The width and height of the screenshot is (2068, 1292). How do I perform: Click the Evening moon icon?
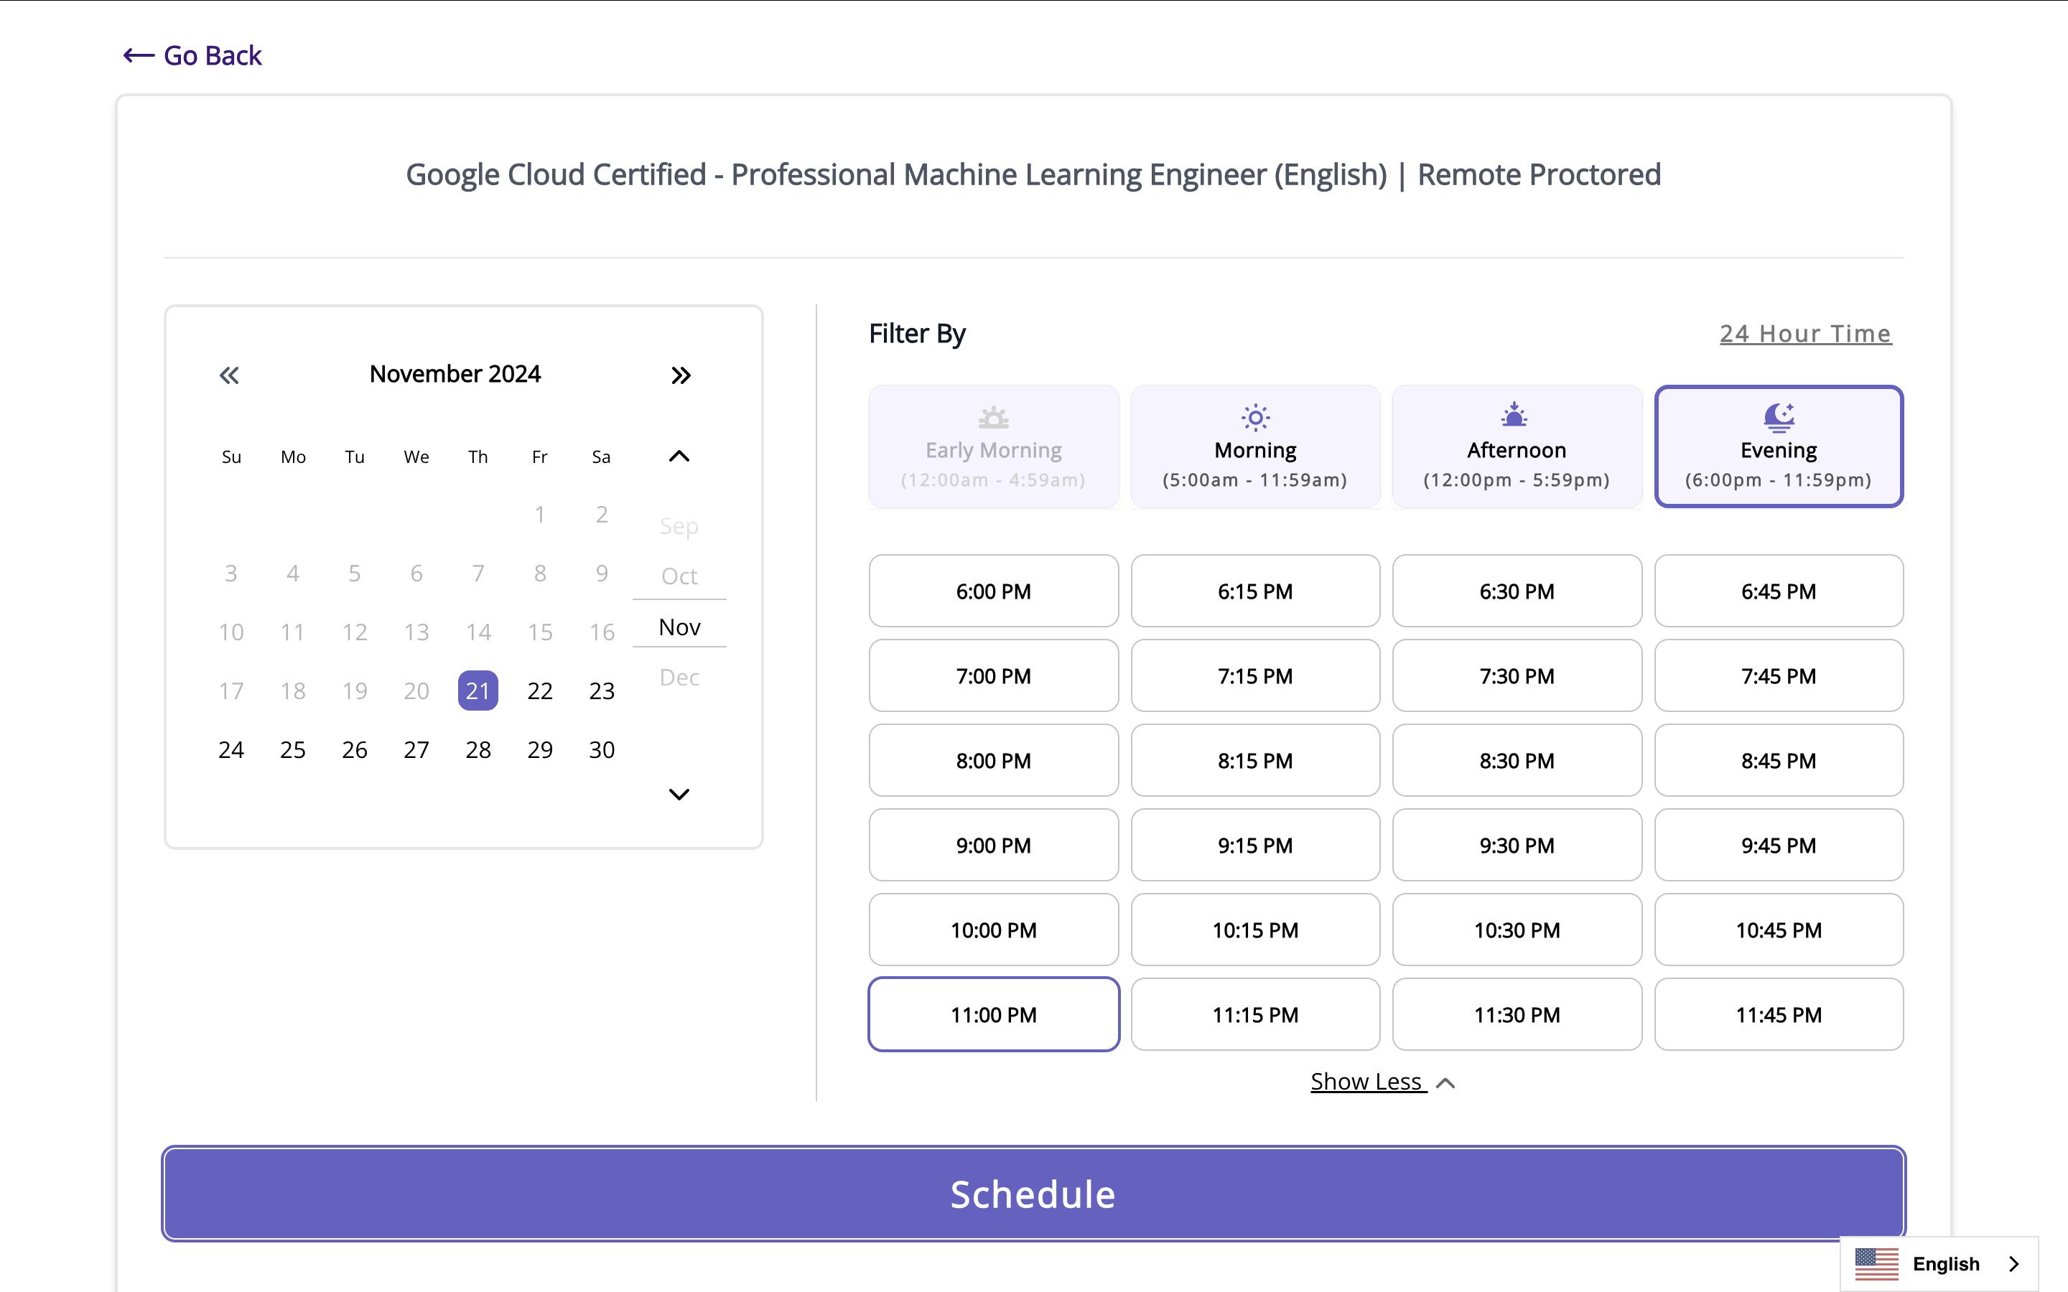[x=1779, y=417]
